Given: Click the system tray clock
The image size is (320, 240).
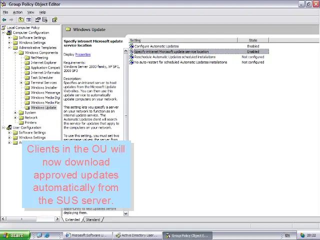Looking at the screenshot, I should pos(311,235).
